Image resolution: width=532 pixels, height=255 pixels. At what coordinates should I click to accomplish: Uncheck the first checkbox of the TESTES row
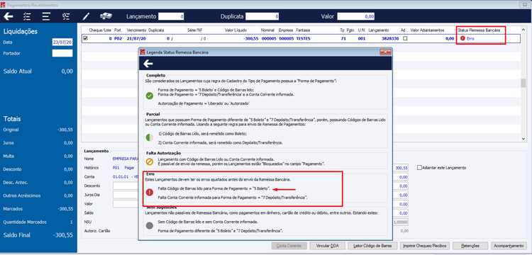click(85, 39)
